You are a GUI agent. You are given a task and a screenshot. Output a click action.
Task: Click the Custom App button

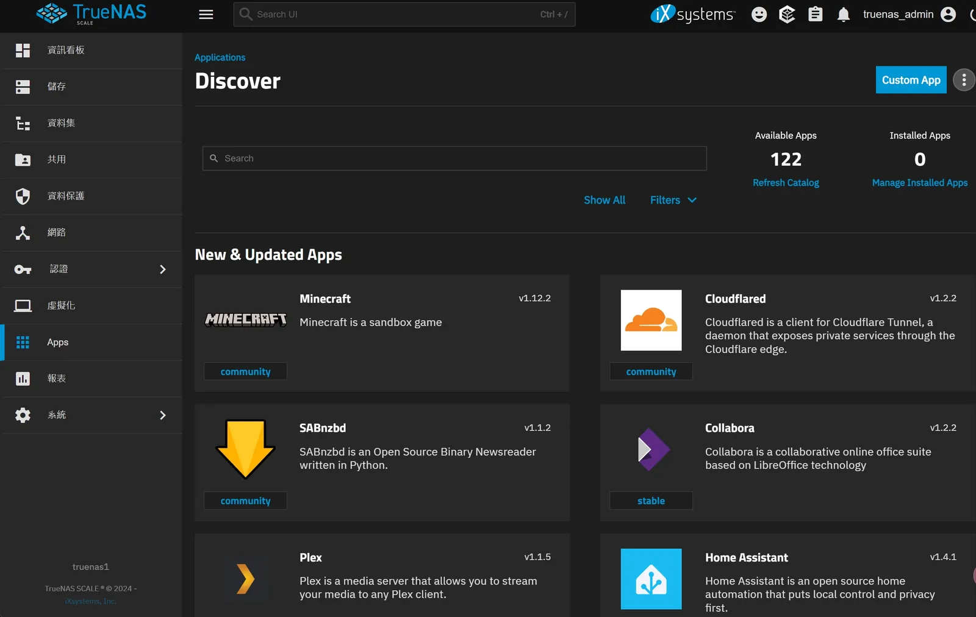[x=911, y=80]
